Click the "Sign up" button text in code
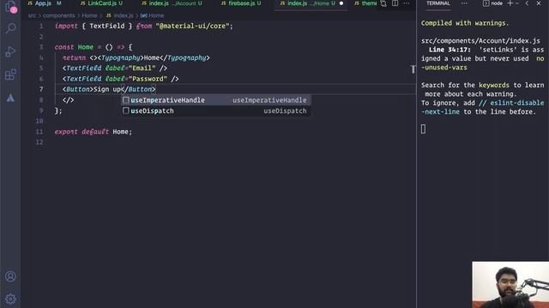This screenshot has height=308, width=549. pyautogui.click(x=107, y=89)
